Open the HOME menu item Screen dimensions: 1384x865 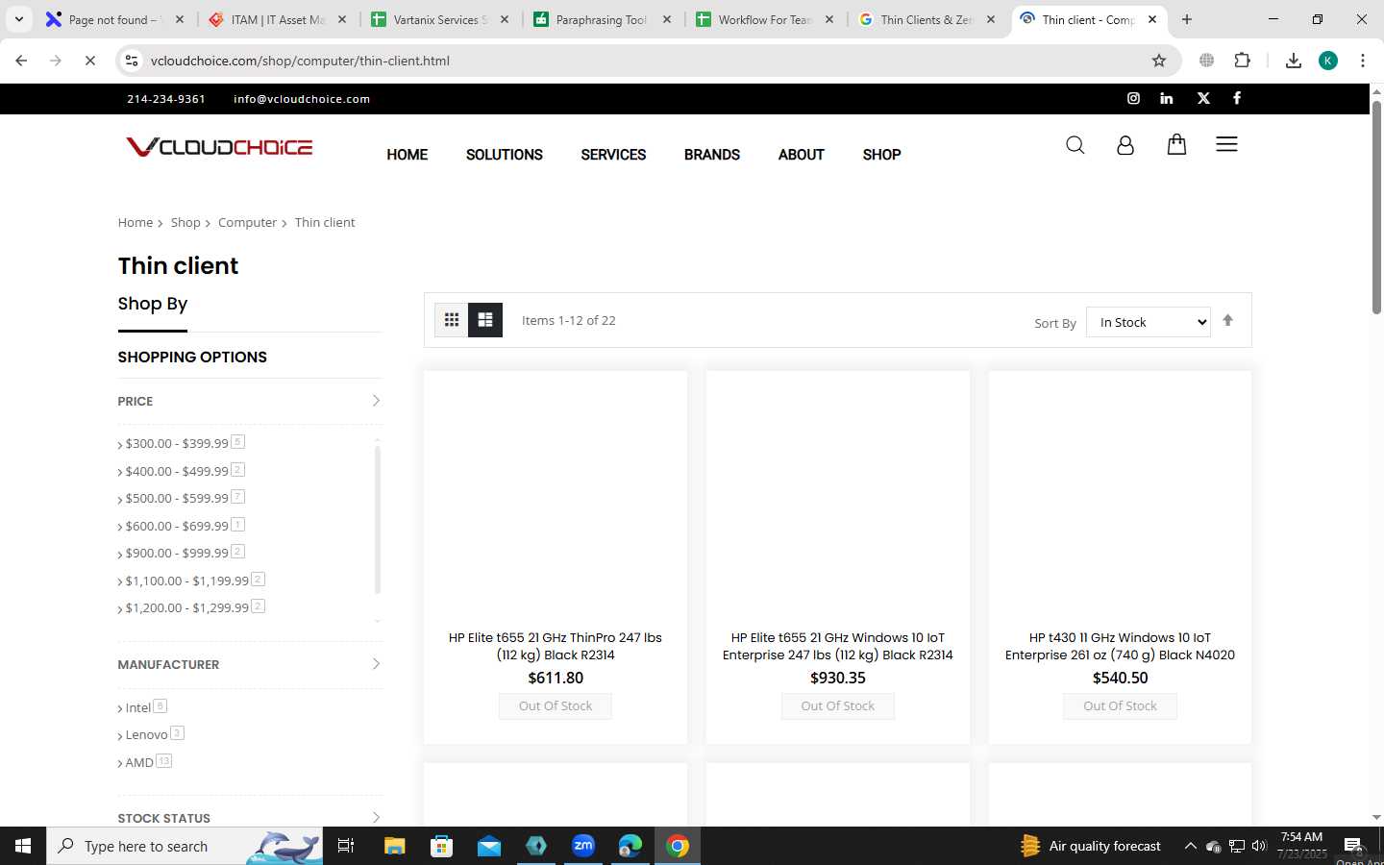click(x=408, y=155)
